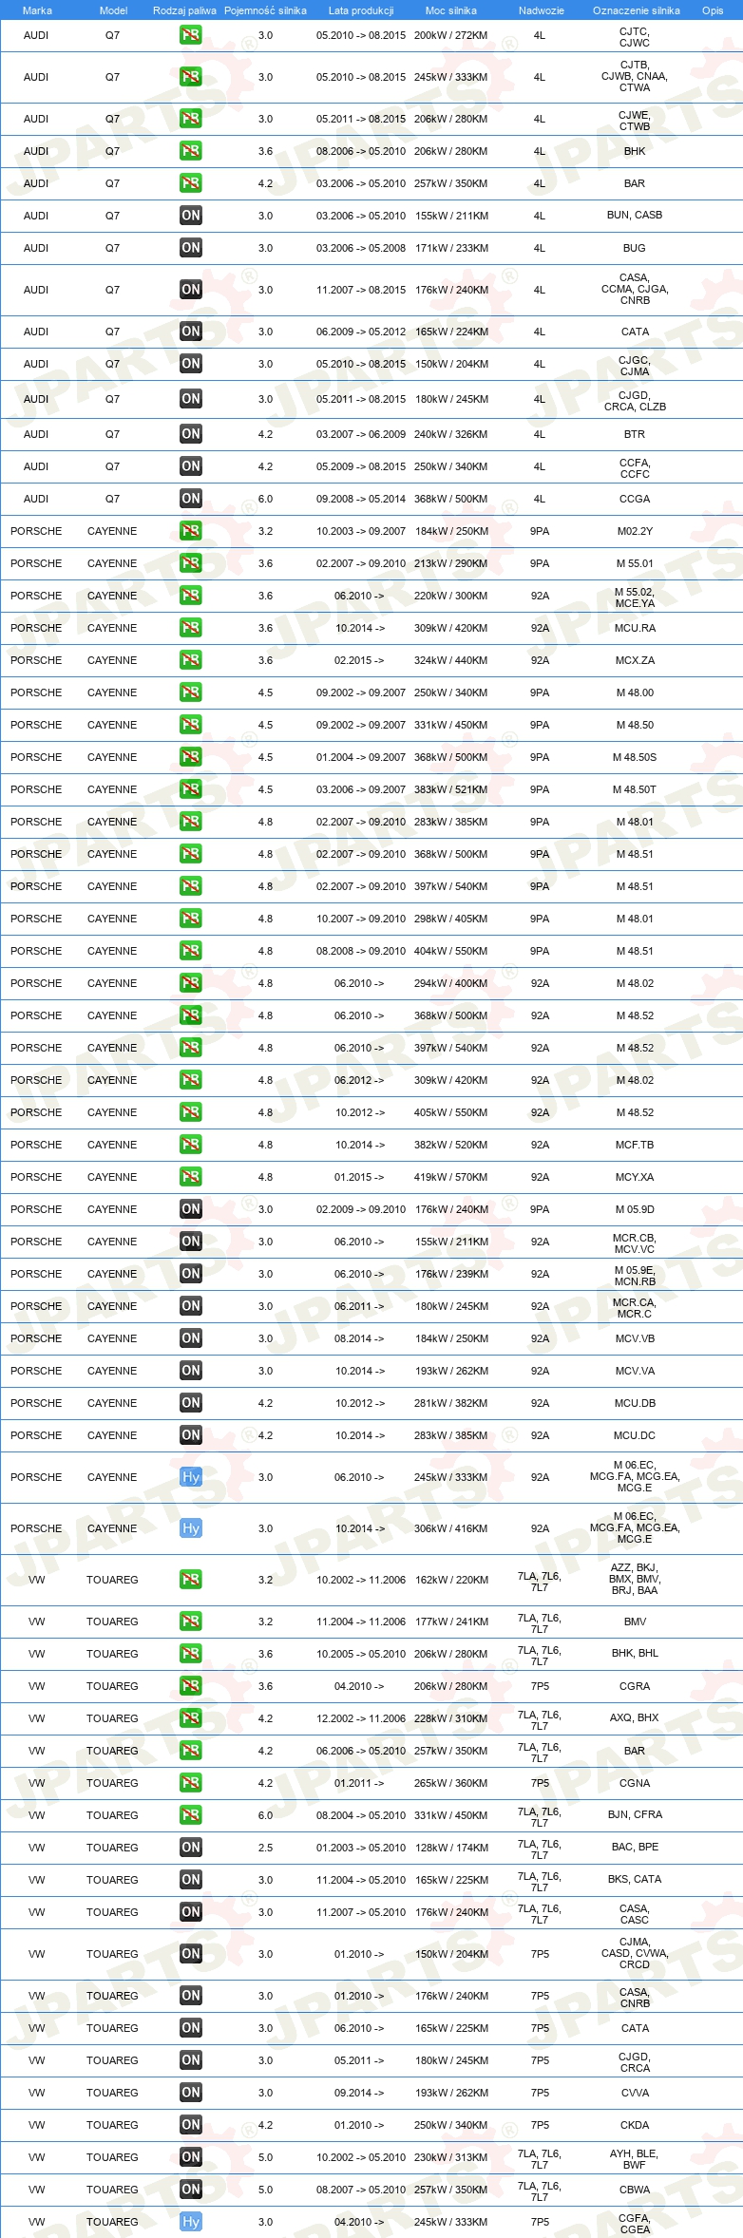Click petrol icon in Cayenne M 48.50T row
The width and height of the screenshot is (743, 2238).
click(x=190, y=789)
